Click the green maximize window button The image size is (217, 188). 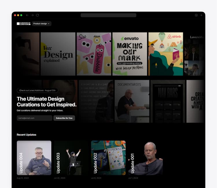click(21, 15)
